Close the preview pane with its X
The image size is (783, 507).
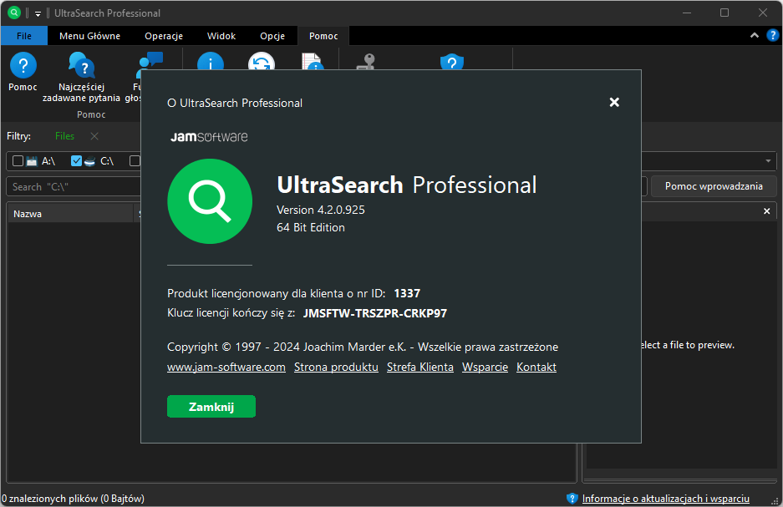pos(766,211)
